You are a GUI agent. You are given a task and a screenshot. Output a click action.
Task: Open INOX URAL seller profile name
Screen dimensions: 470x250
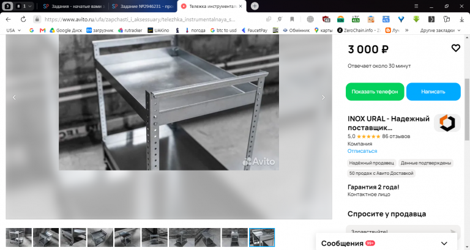pyautogui.click(x=389, y=123)
